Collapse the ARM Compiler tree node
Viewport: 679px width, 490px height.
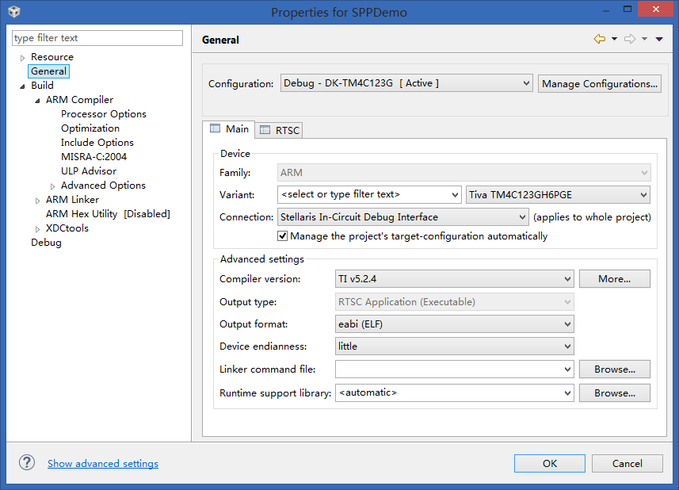pyautogui.click(x=37, y=100)
